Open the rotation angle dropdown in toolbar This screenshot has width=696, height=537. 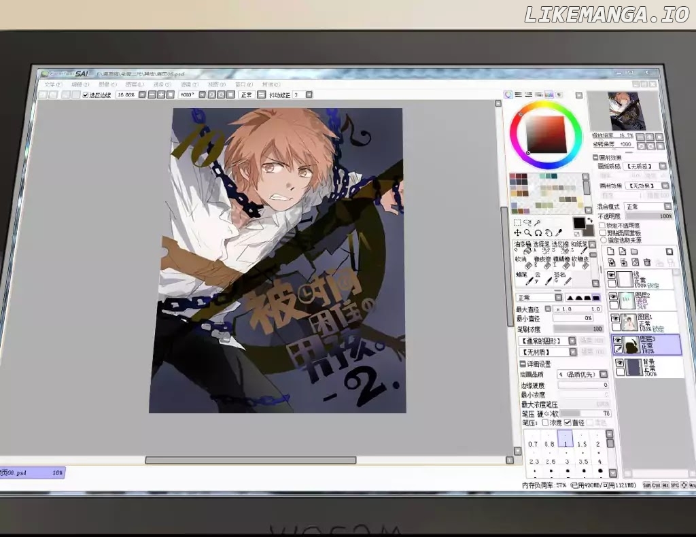pos(202,94)
